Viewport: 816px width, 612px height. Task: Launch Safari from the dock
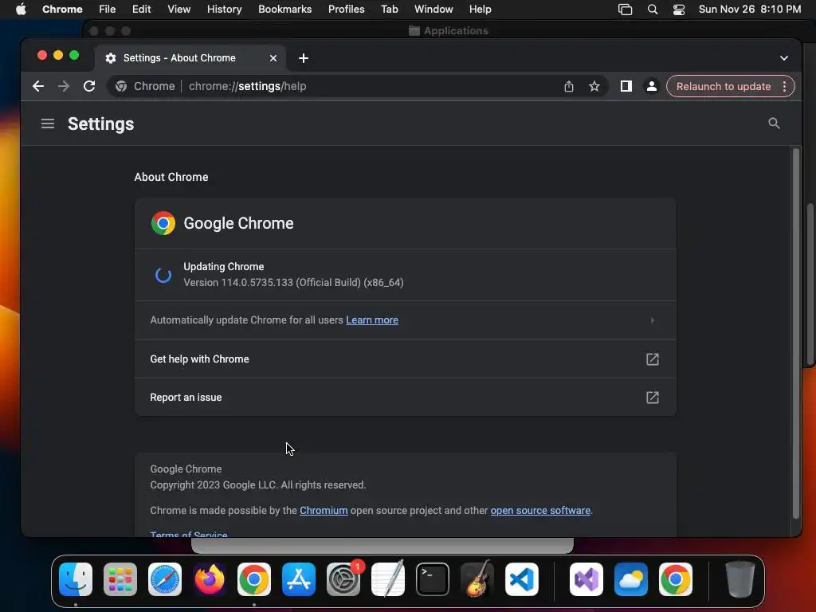[165, 579]
